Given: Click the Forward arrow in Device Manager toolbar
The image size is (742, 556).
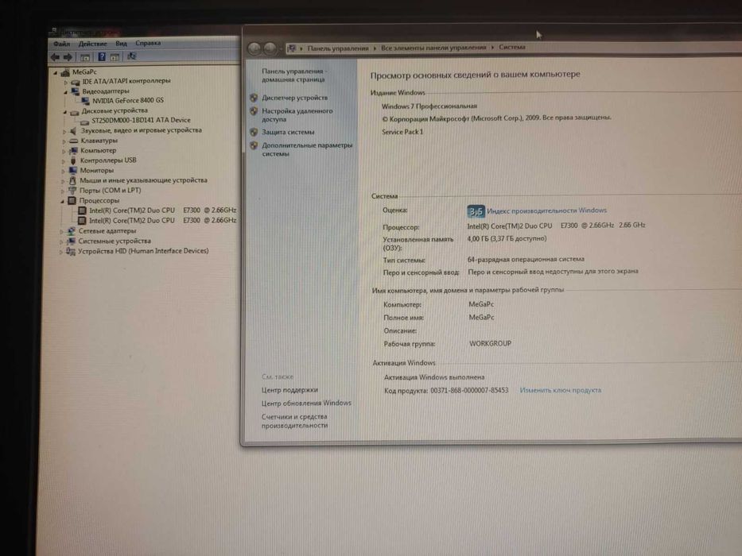Looking at the screenshot, I should (68, 57).
